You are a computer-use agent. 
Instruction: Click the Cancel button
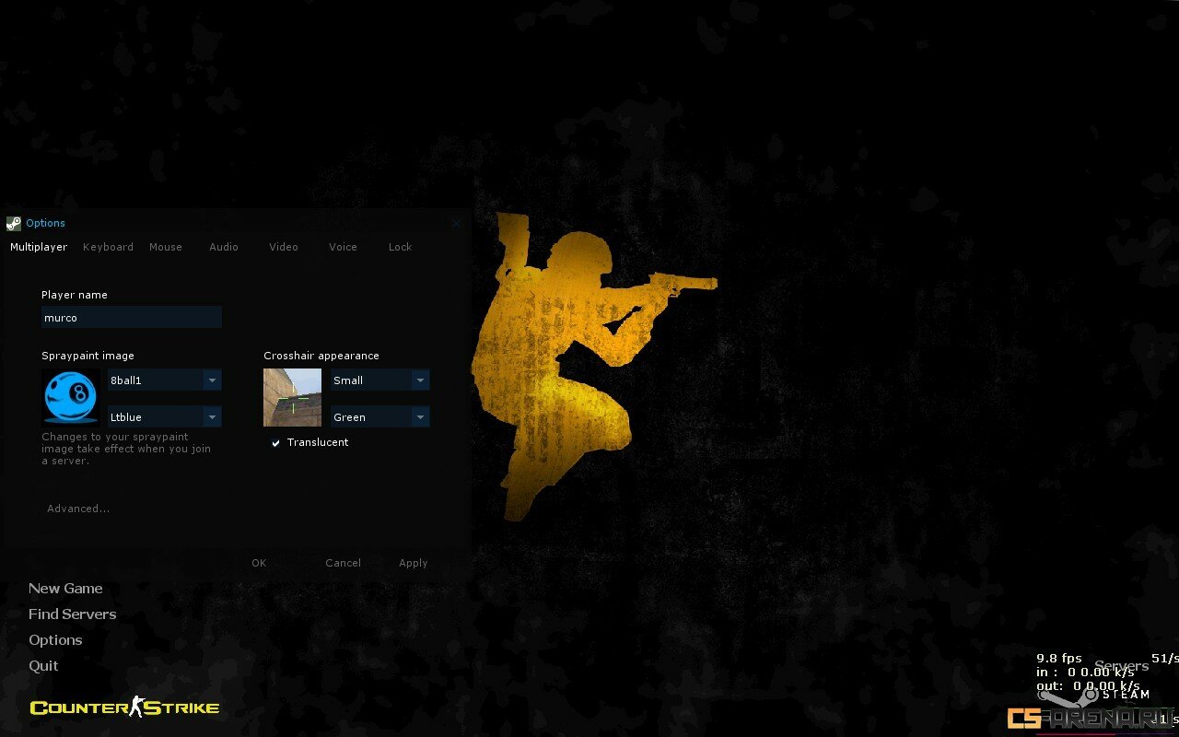pos(343,563)
